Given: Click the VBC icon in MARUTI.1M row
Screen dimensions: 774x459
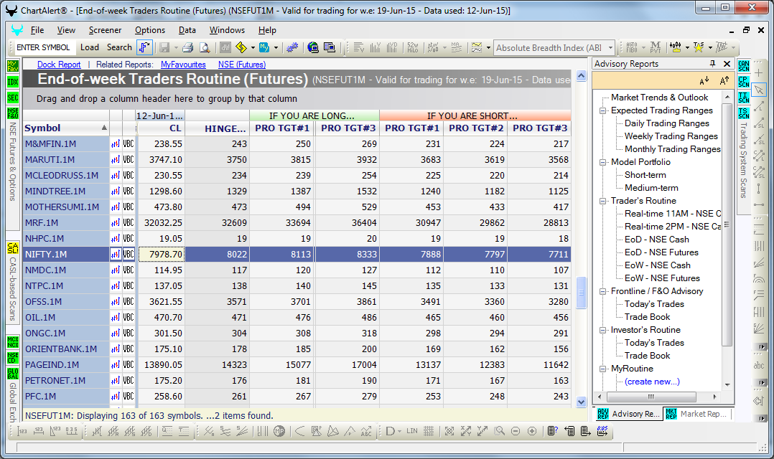Looking at the screenshot, I should pyautogui.click(x=129, y=160).
